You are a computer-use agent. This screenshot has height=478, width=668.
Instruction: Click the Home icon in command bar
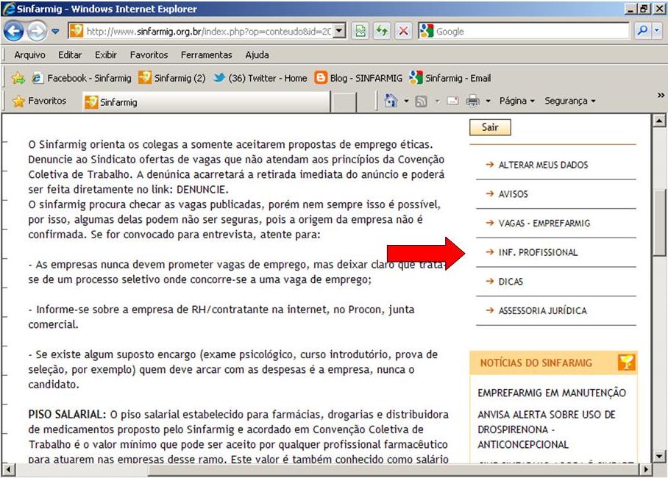tap(391, 101)
